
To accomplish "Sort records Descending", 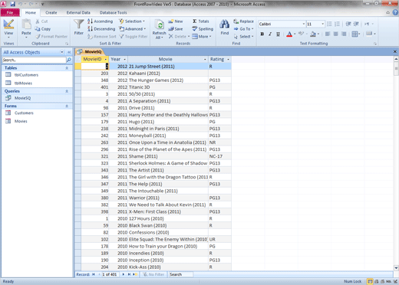I will (101, 29).
